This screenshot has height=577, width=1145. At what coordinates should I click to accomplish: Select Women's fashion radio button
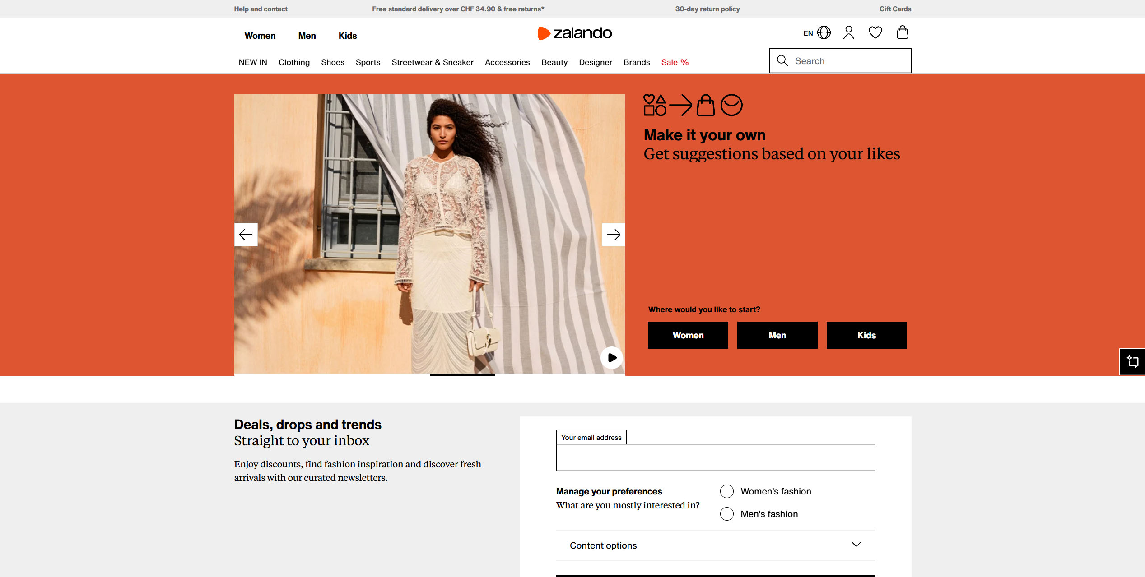[727, 491]
